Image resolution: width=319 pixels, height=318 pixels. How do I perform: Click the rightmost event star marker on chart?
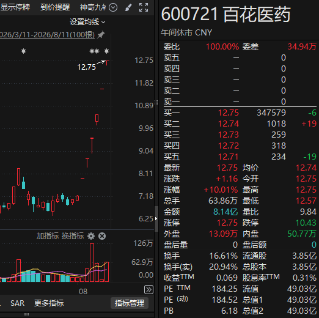tap(106, 51)
